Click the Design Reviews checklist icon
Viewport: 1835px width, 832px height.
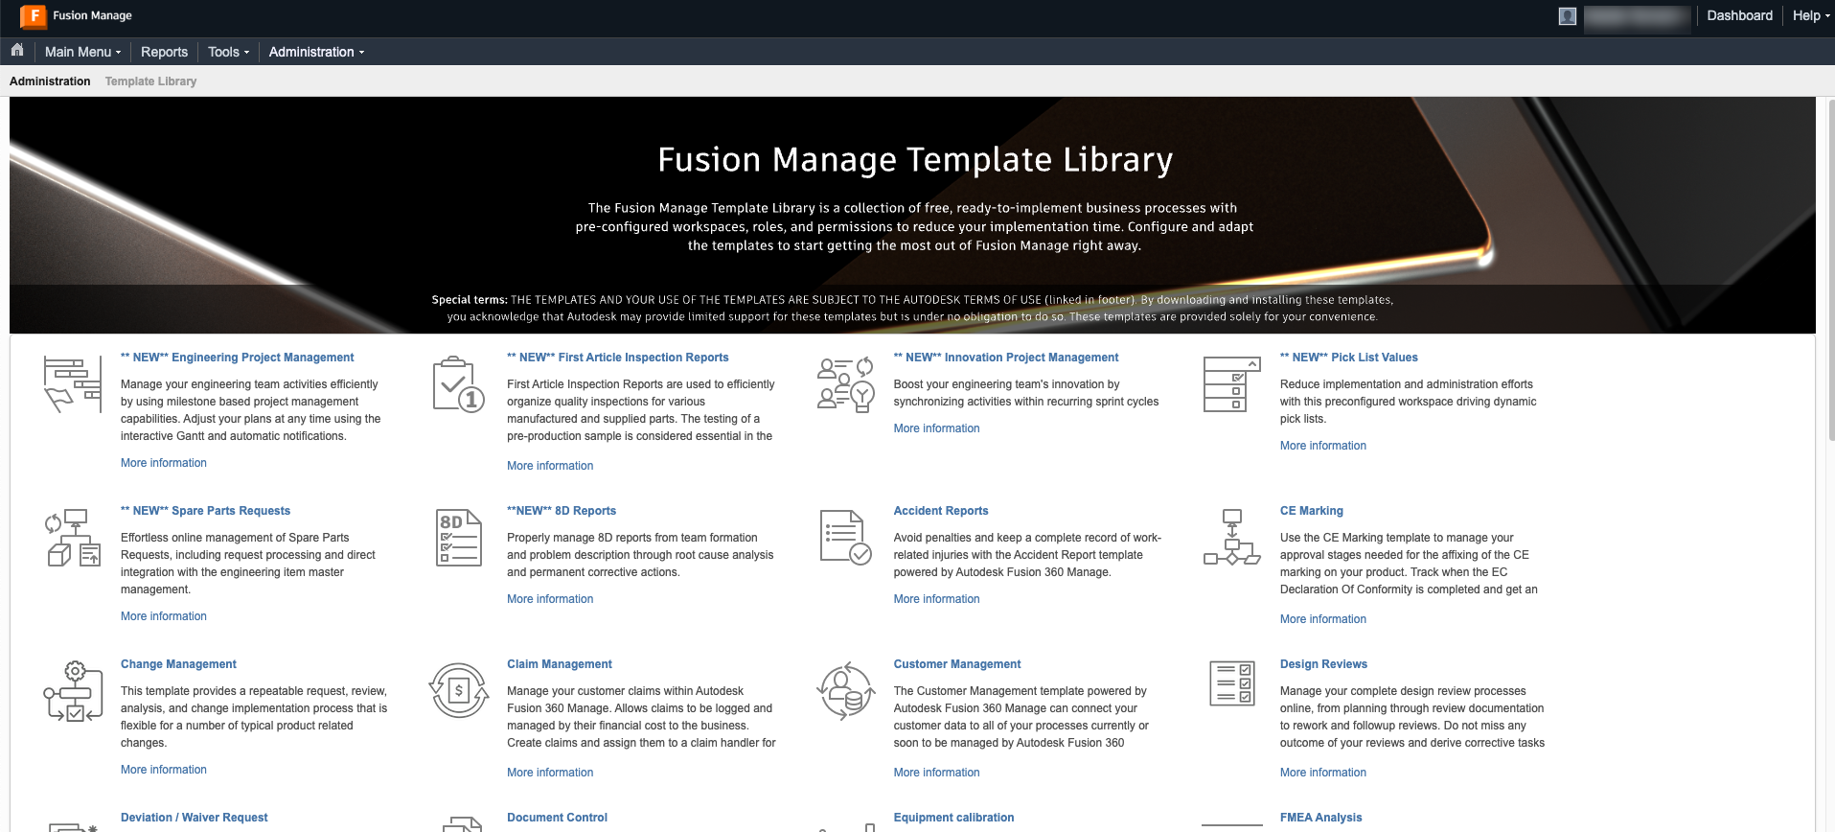pos(1232,683)
